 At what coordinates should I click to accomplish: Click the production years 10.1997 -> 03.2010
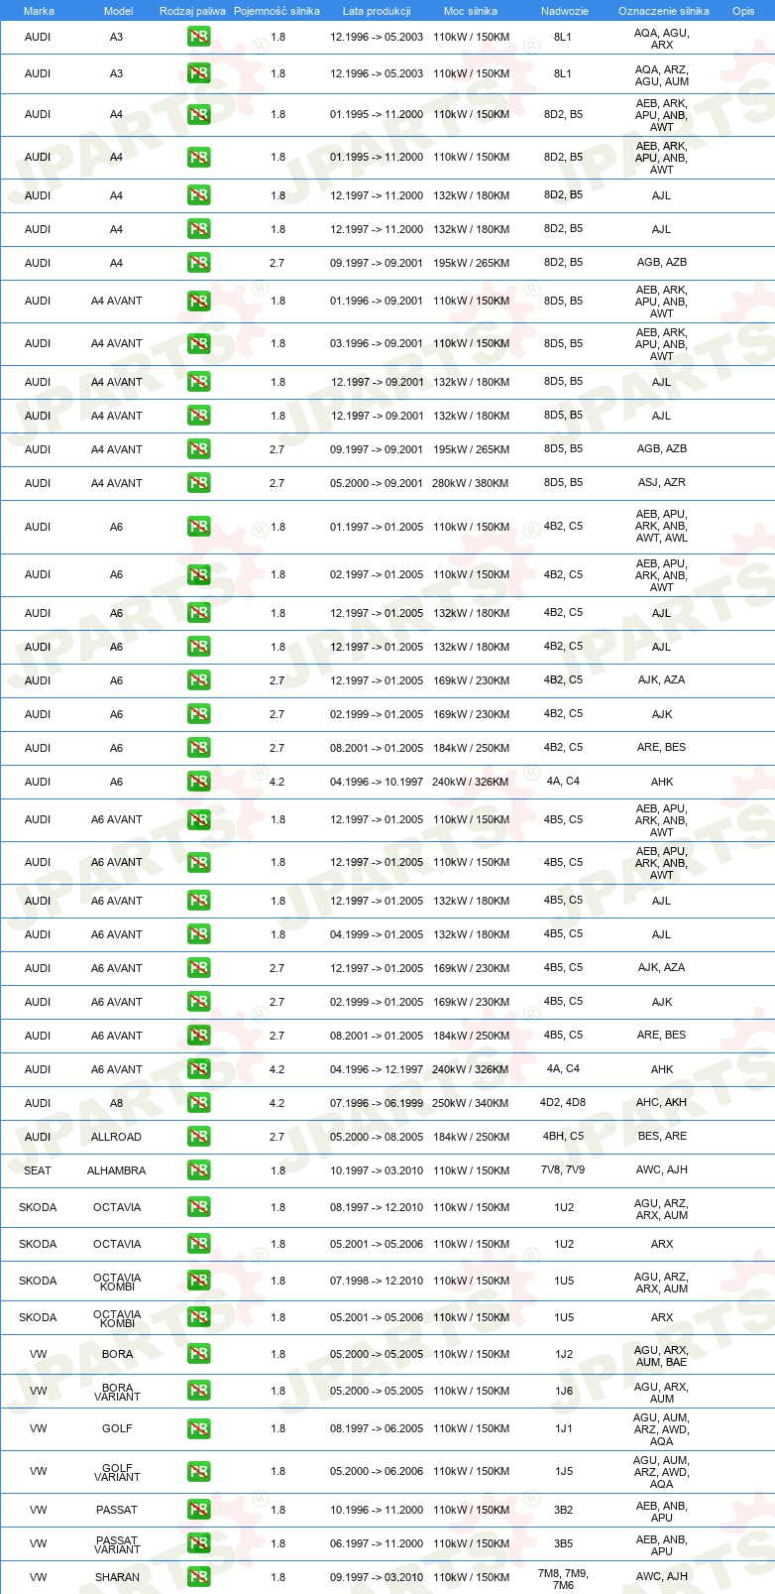tap(377, 1170)
